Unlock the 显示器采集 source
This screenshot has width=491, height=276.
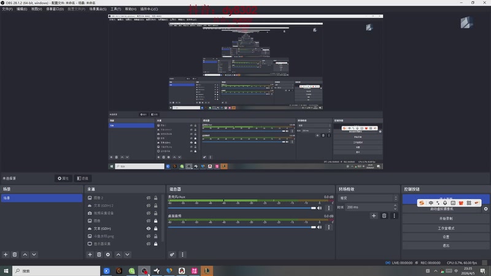(156, 243)
